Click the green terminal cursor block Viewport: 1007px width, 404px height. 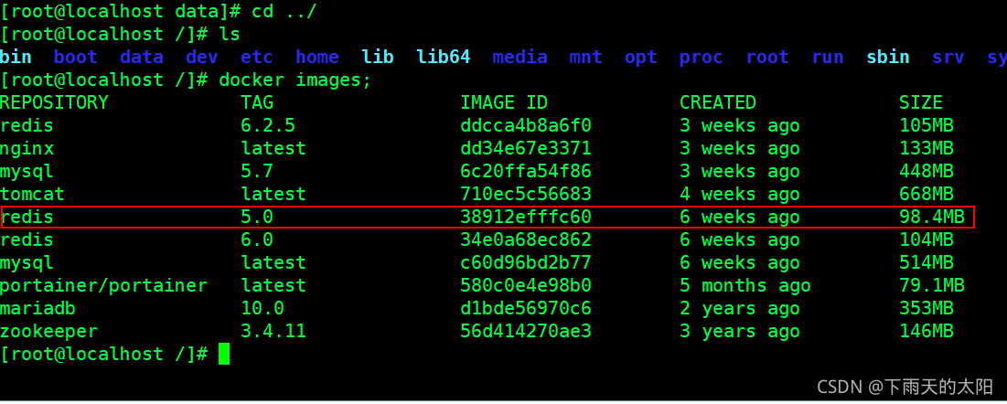[x=223, y=354]
